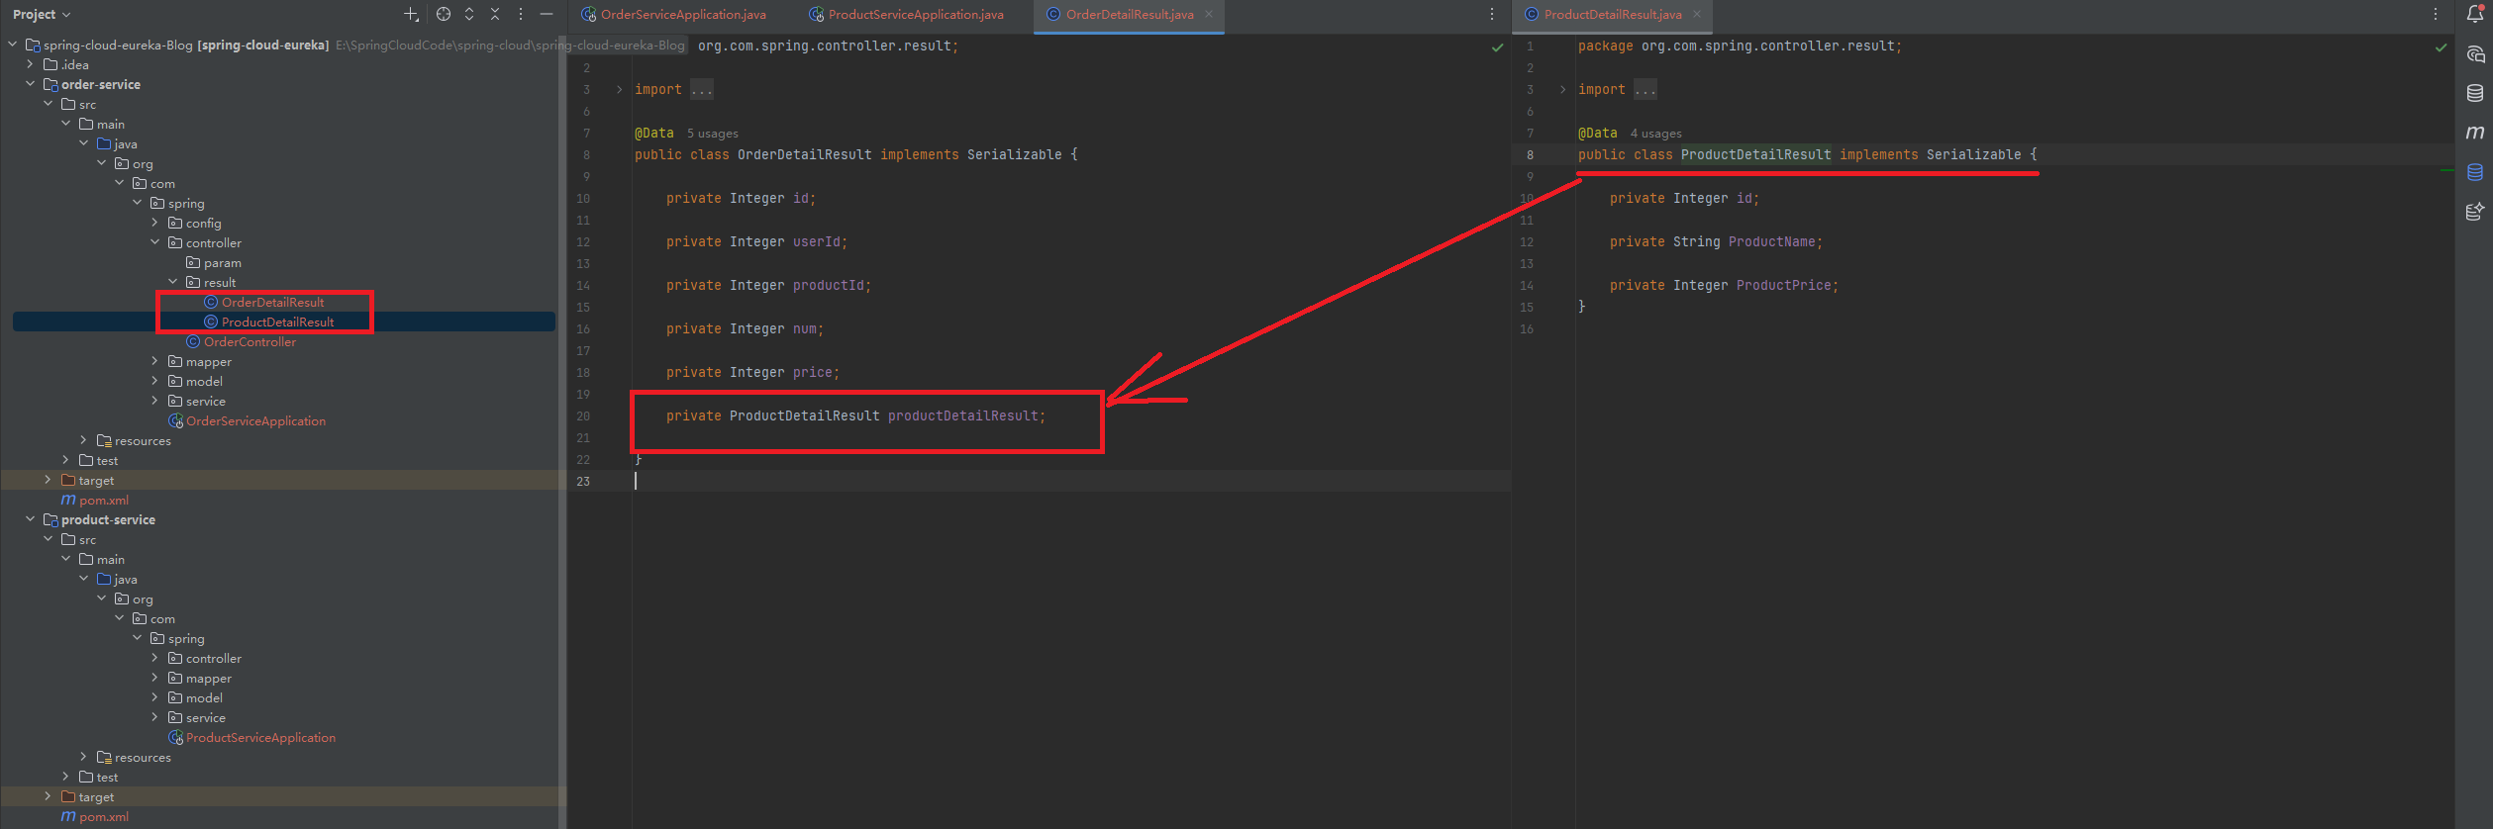
Task: Click the @Data annotation in left editor
Action: point(653,134)
